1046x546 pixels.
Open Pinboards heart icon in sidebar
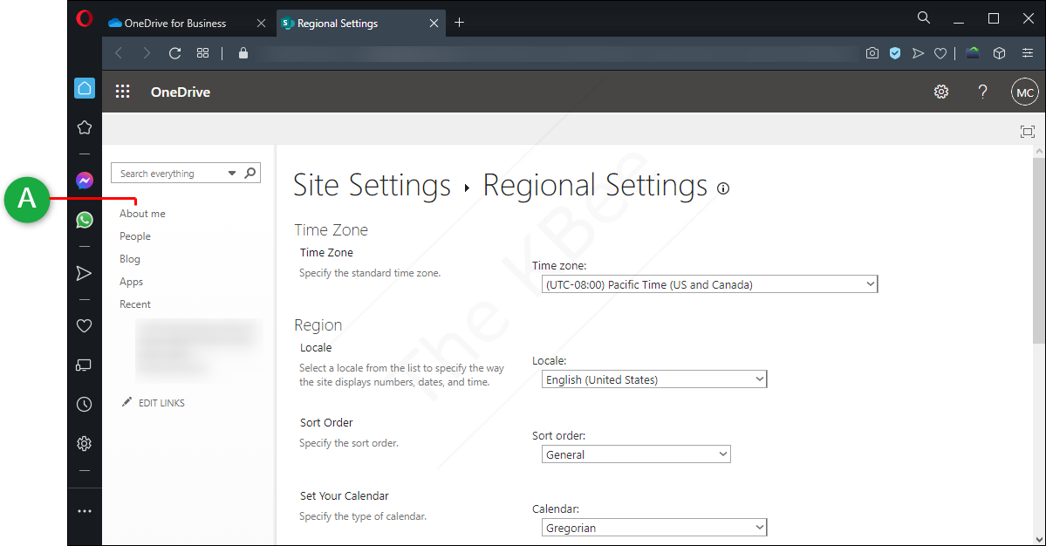(84, 326)
